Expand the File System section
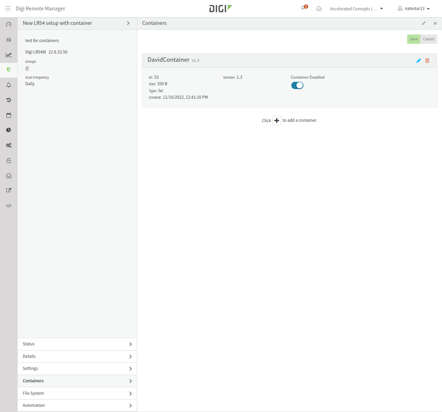Viewport: 442px width, 412px height. [x=77, y=393]
